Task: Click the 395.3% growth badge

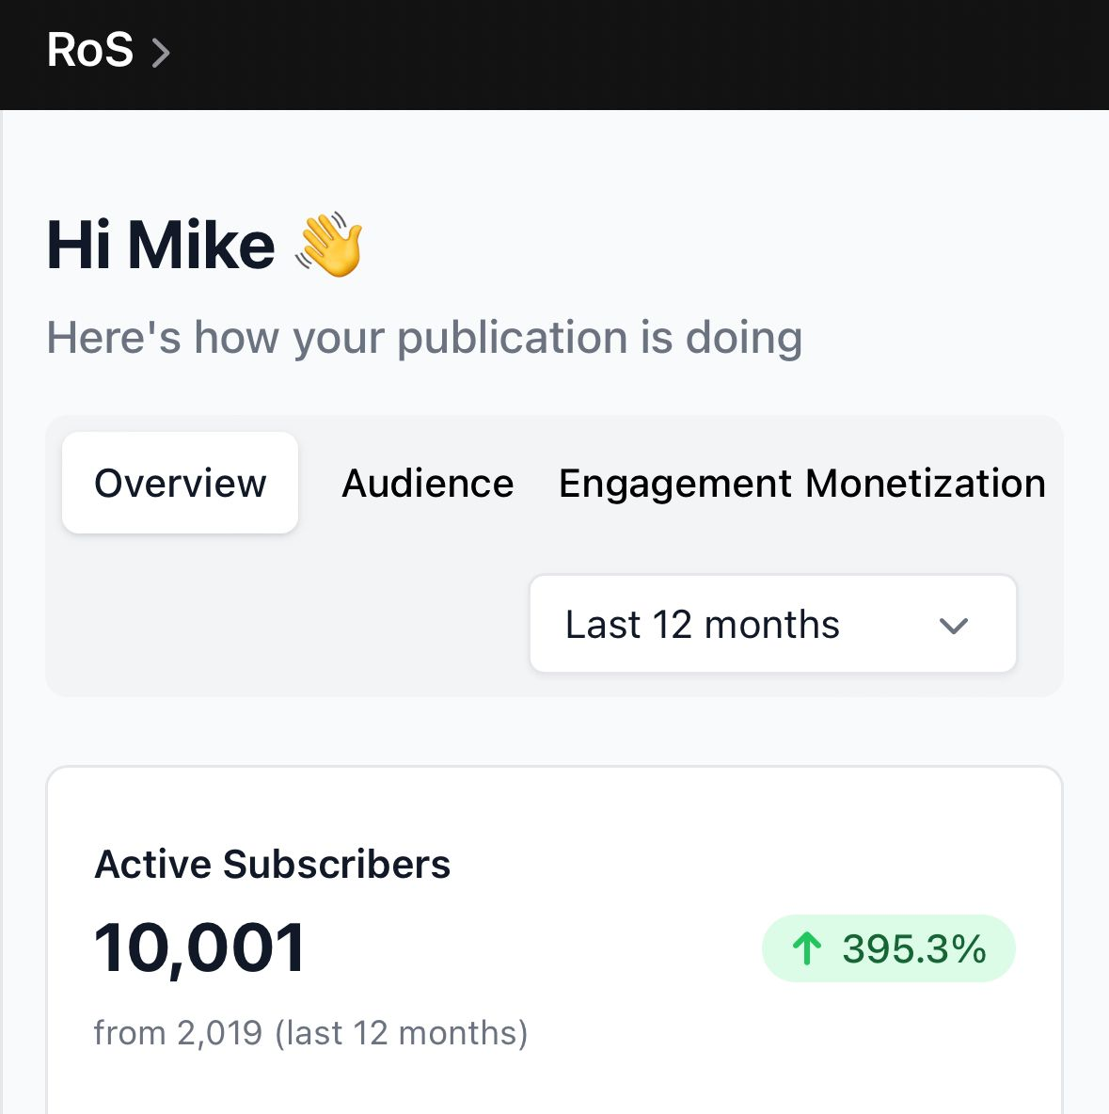Action: tap(888, 948)
